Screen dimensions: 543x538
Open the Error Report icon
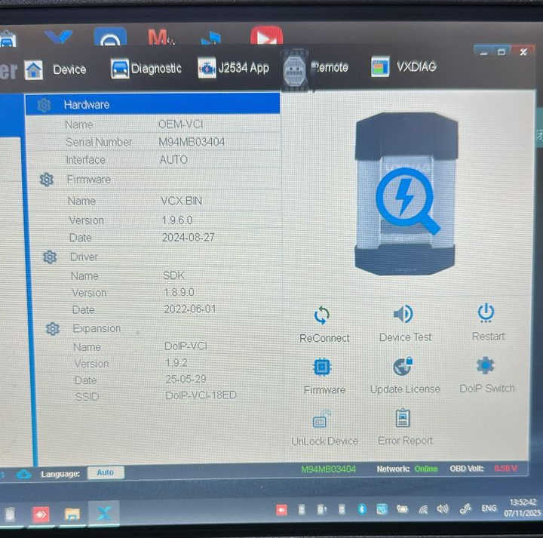[404, 418]
